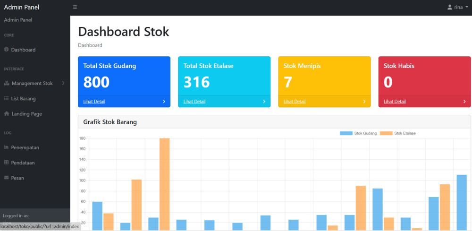This screenshot has height=231, width=472.
Task: Select Landing Page in the sidebar
Action: point(26,114)
